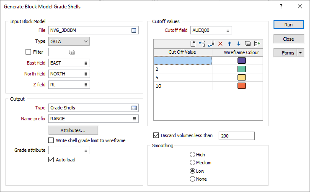Image resolution: width=310 pixels, height=192 pixels.
Task: Move cutoff row up with blue arrow
Action: click(x=229, y=44)
